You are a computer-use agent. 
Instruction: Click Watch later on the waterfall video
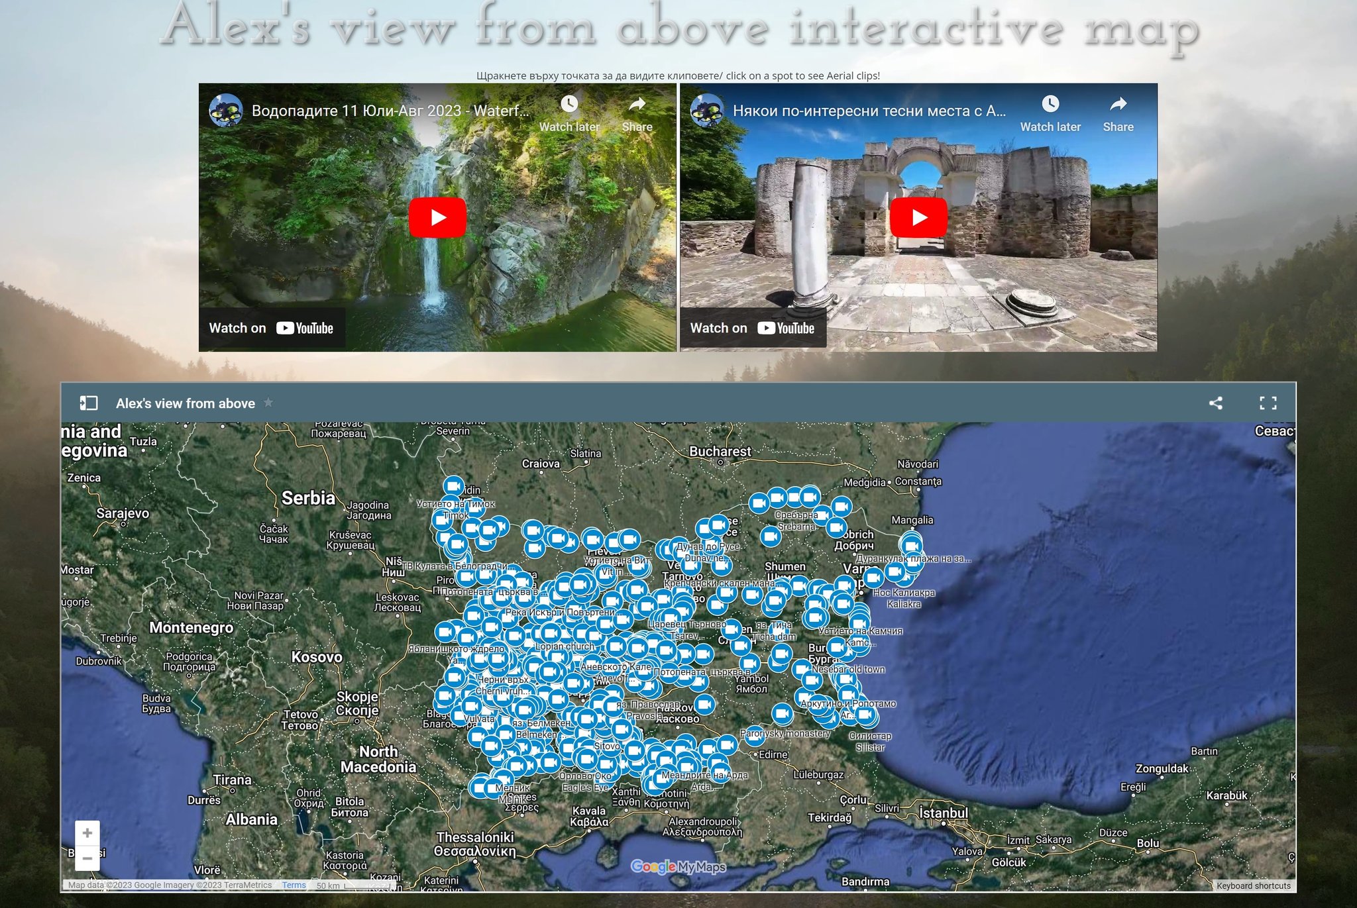pyautogui.click(x=569, y=113)
